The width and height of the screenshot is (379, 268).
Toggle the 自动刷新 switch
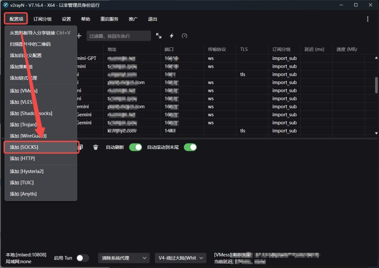coord(135,147)
